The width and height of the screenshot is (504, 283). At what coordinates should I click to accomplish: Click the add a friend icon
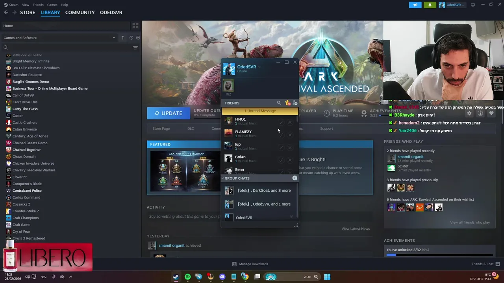[295, 103]
